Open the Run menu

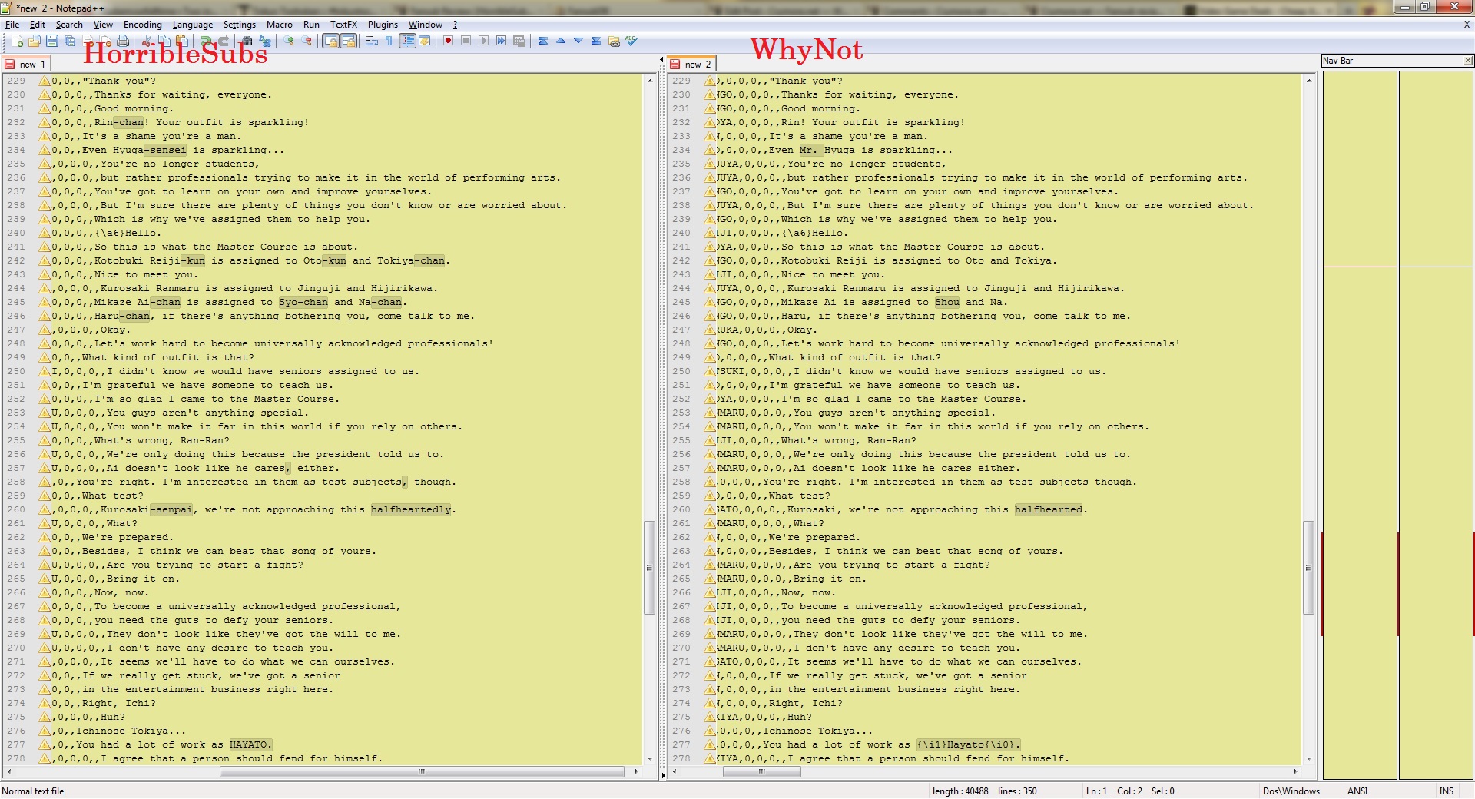pos(311,25)
